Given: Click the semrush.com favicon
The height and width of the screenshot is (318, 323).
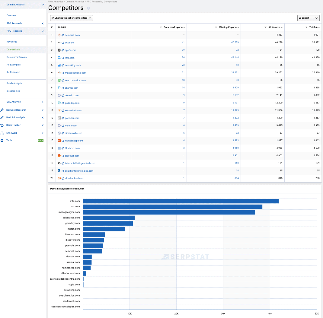Looking at the screenshot, I should 59,35.
